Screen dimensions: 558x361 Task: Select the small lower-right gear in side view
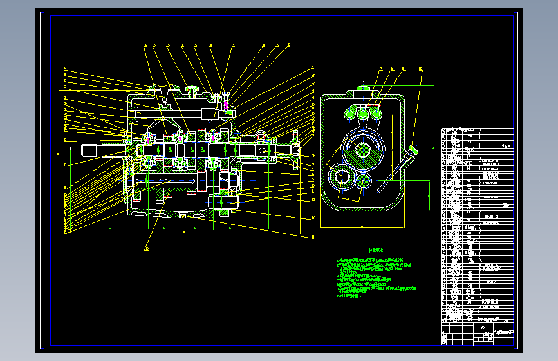[x=364, y=180]
